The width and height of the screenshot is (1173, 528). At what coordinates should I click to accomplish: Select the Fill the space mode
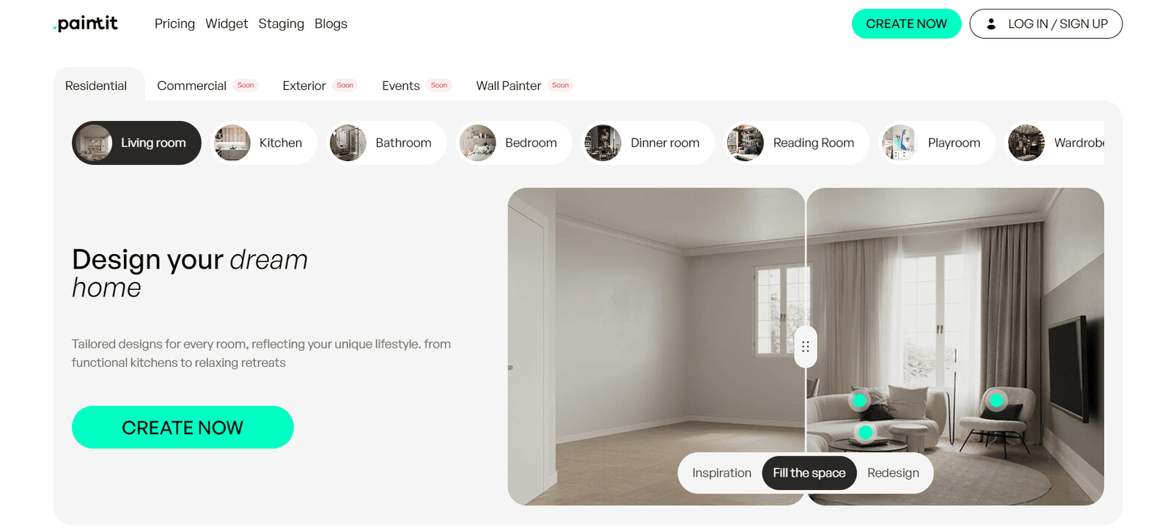[809, 473]
